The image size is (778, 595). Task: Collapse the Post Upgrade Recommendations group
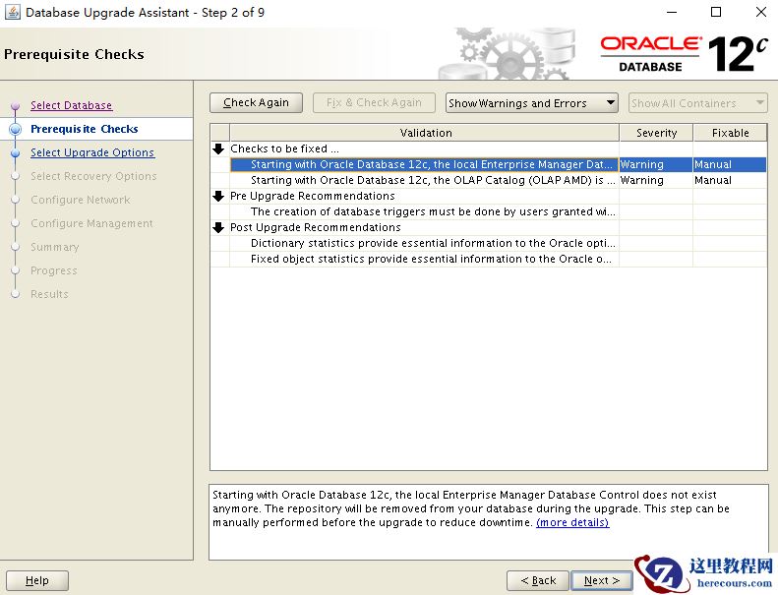click(218, 227)
